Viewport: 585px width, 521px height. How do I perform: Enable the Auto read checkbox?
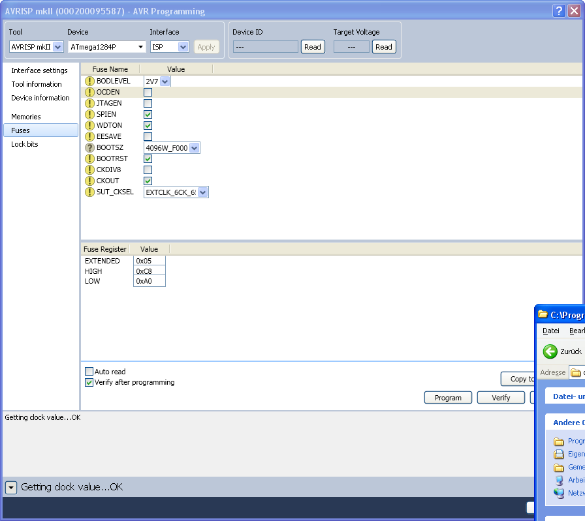point(89,371)
